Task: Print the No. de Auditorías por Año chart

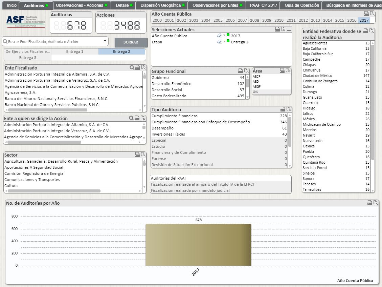Action: coord(369,203)
